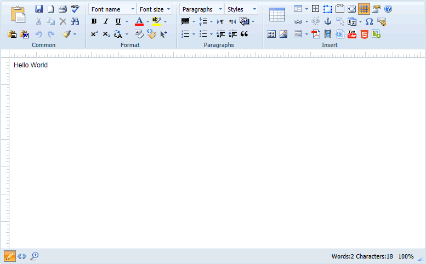The height and width of the screenshot is (264, 426).
Task: Toggle Italic text formatting
Action: pos(106,21)
